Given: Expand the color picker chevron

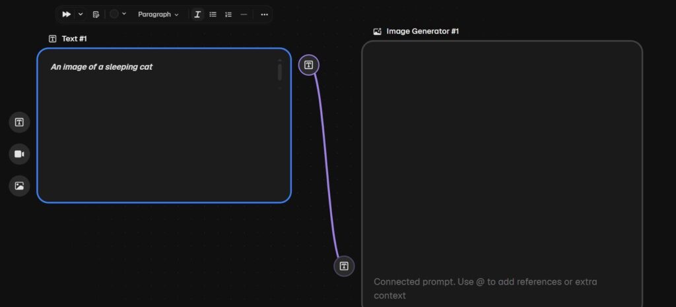Looking at the screenshot, I should coord(124,14).
